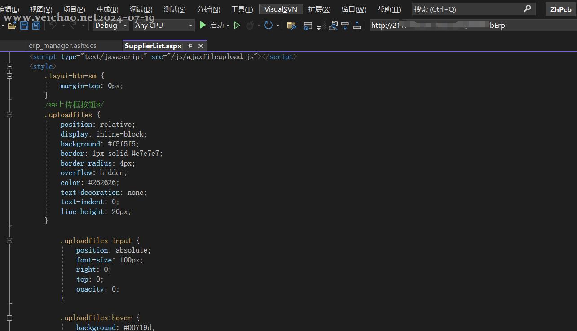Open the Any CPU platform dropdown

click(x=164, y=26)
